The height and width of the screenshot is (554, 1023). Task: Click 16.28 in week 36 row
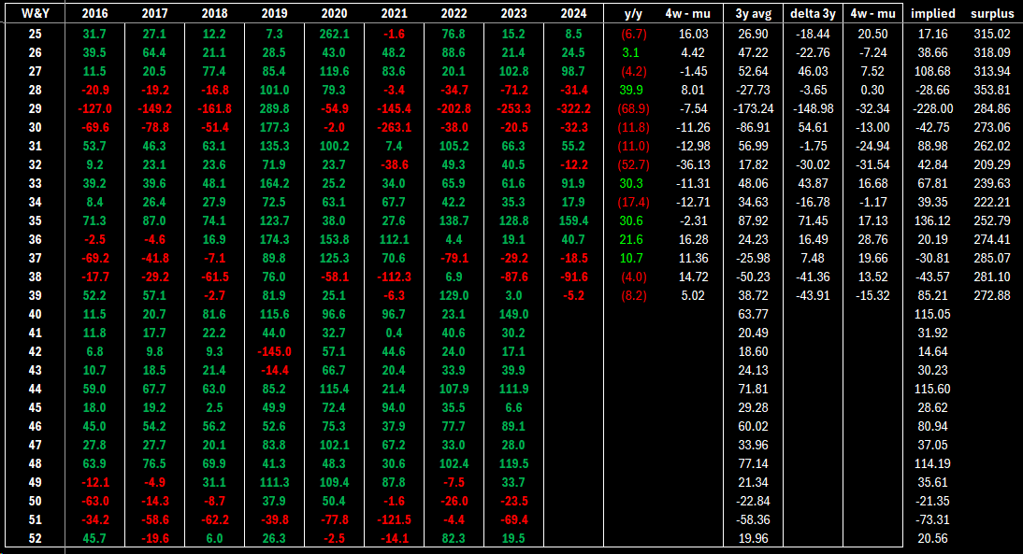pyautogui.click(x=693, y=239)
